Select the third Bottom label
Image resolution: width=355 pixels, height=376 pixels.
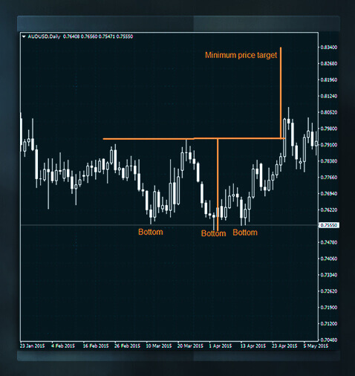point(245,233)
